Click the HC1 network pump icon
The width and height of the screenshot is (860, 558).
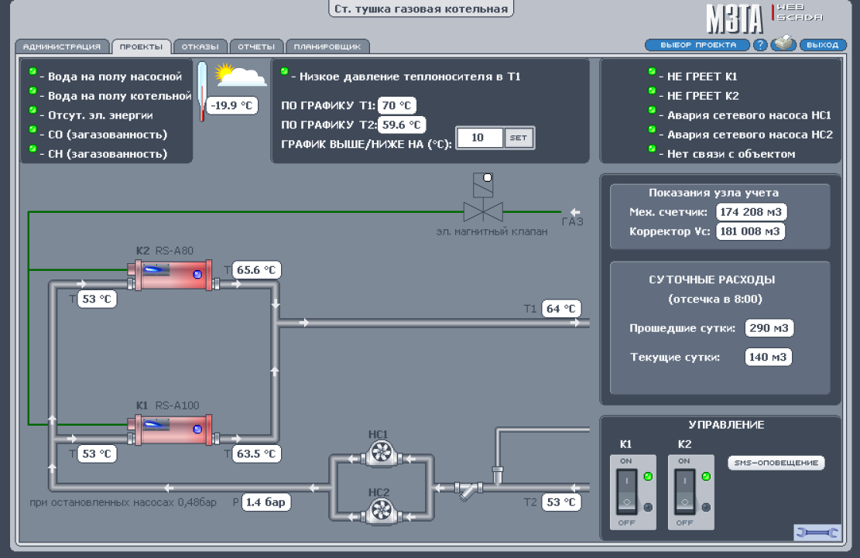pos(381,454)
